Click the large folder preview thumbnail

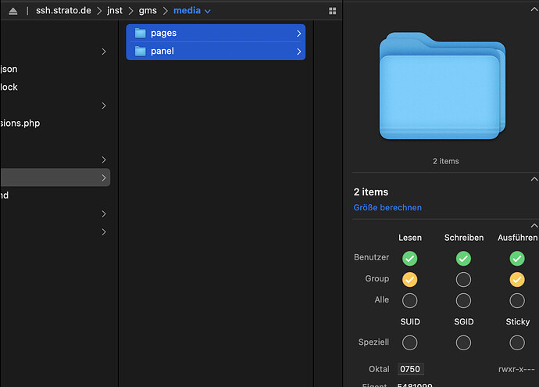pyautogui.click(x=442, y=86)
